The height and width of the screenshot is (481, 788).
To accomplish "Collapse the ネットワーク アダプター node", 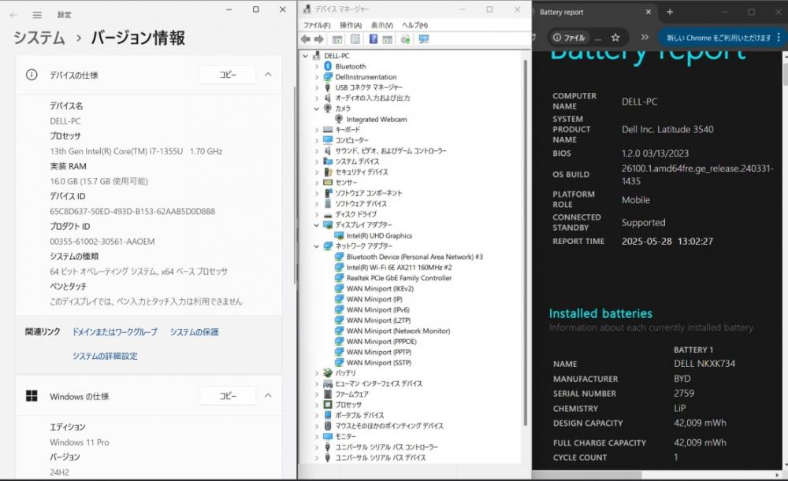I will (317, 246).
